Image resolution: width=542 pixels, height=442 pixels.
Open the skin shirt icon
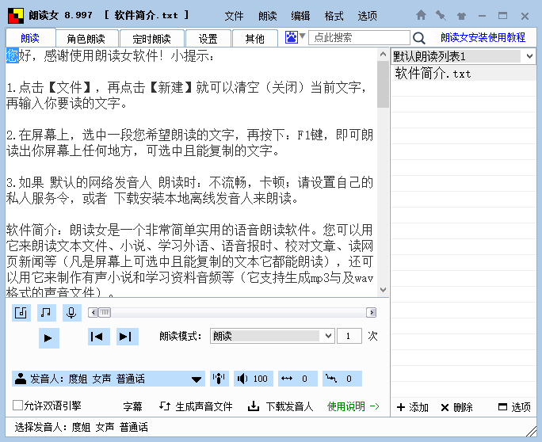tap(461, 16)
